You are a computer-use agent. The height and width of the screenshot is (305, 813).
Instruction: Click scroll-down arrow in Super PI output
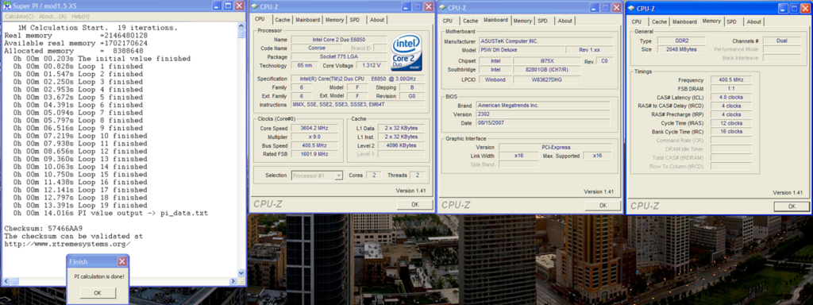241,273
